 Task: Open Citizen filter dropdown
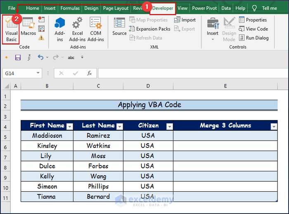pos(169,127)
